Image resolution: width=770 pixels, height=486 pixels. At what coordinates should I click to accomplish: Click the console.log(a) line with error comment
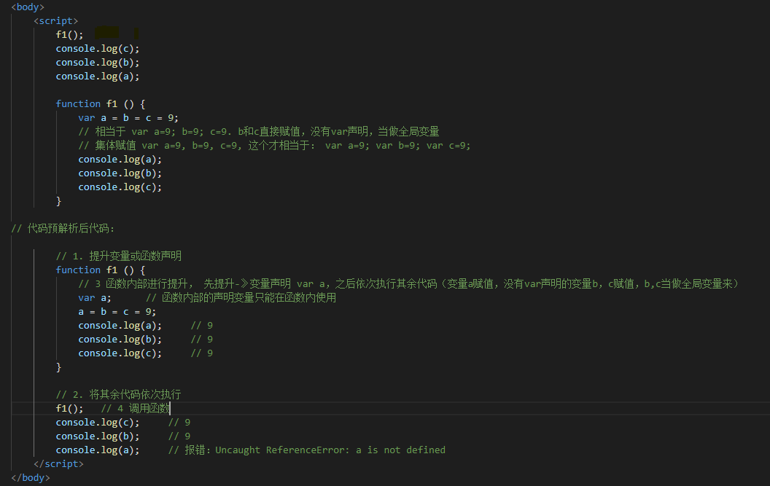pos(97,450)
